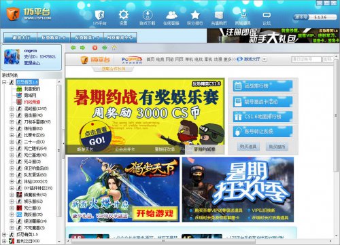This screenshot has width=340, height=245.
Task: Expand the 混战服(1347) server group
Action: [12, 109]
